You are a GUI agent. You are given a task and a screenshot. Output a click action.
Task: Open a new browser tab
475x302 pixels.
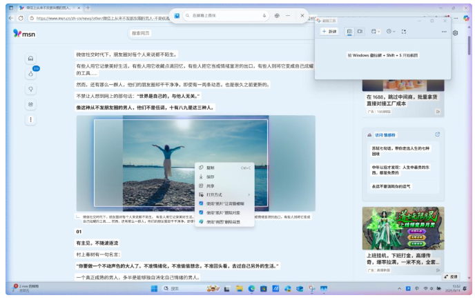pyautogui.click(x=88, y=8)
